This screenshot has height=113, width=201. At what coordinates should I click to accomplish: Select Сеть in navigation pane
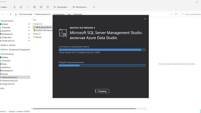3,89
